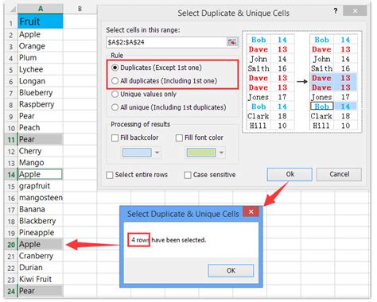Click the Cancel button

coord(339,174)
